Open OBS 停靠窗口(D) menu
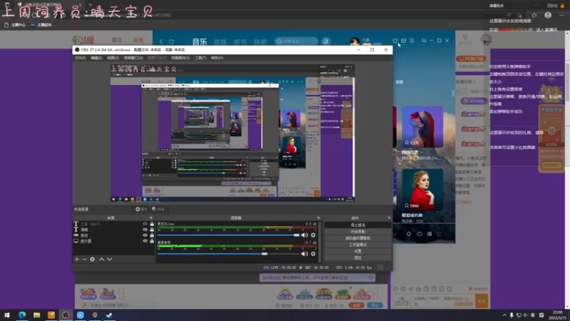The height and width of the screenshot is (321, 570). pos(133,58)
